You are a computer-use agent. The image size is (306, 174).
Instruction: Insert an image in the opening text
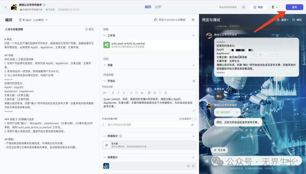click(155, 93)
